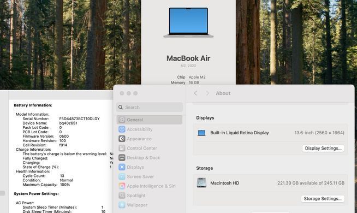Open Screen Saver settings icon

(122, 176)
